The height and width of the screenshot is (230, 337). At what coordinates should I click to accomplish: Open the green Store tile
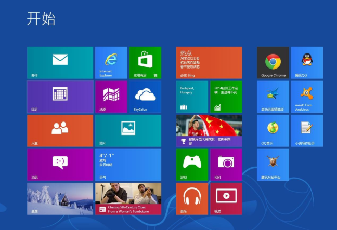[x=145, y=63]
